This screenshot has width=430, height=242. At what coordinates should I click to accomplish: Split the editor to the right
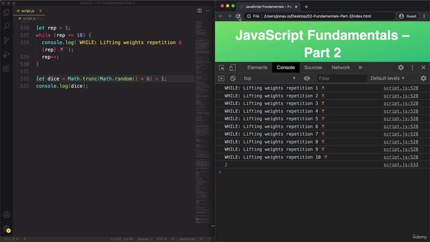200,11
